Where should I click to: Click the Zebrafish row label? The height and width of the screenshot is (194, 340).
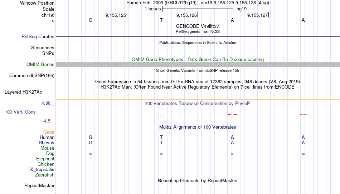45,175
